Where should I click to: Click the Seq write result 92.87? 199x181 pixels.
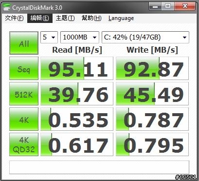[152, 68]
